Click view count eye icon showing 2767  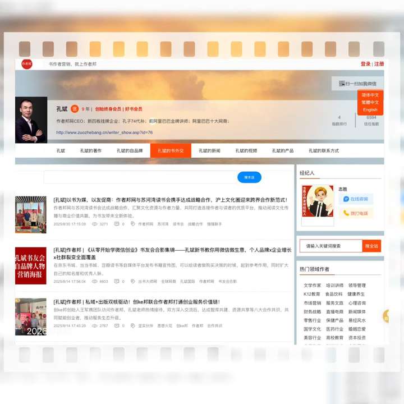coord(95,325)
